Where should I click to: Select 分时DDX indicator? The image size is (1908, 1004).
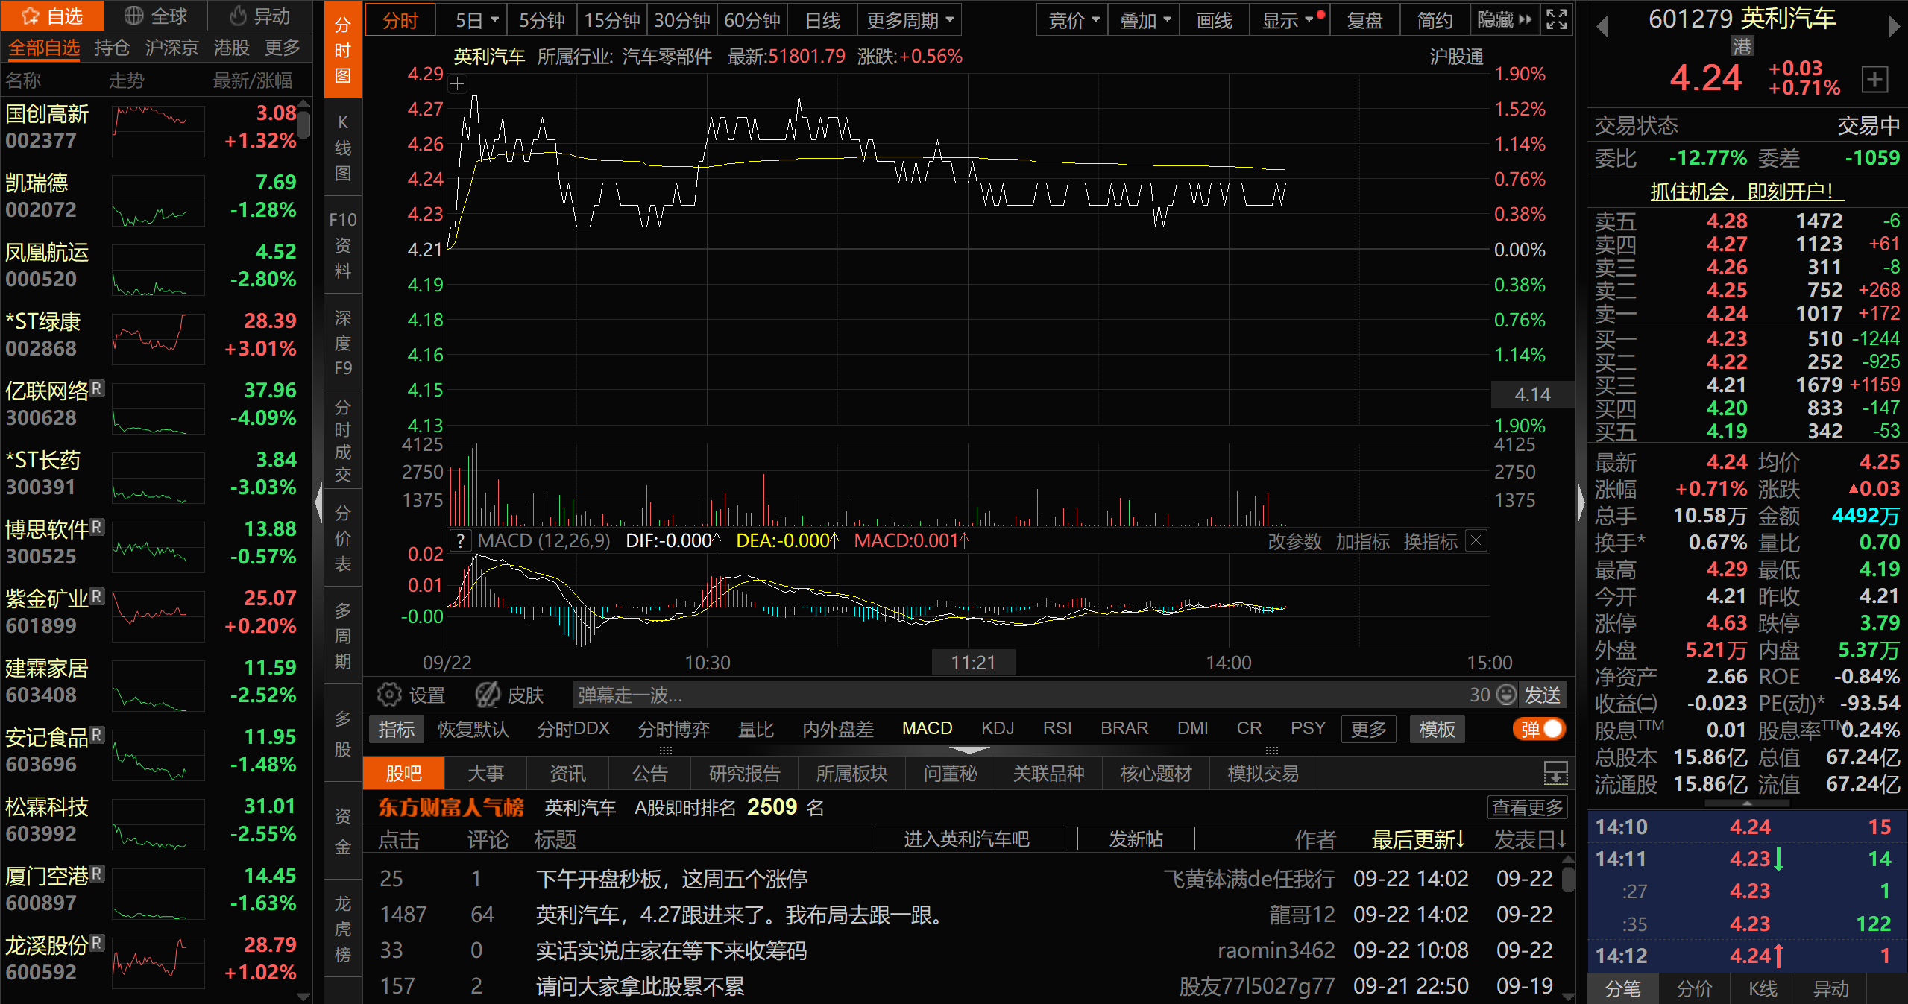pos(573,729)
